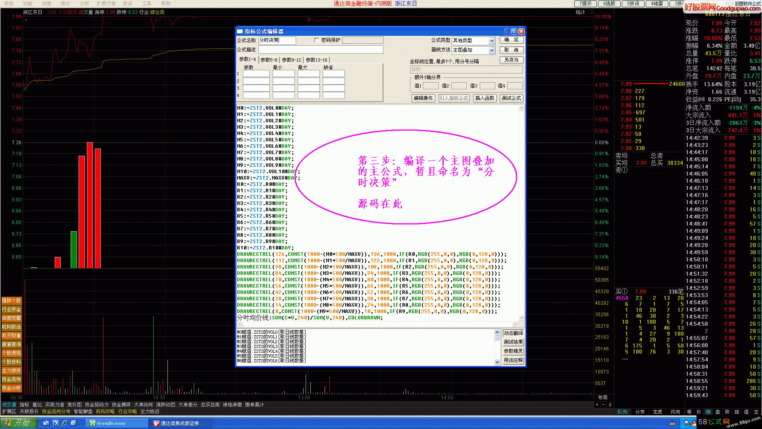The width and height of the screenshot is (762, 429).
Task: Select the 龙虎 tab
Action: 657,412
